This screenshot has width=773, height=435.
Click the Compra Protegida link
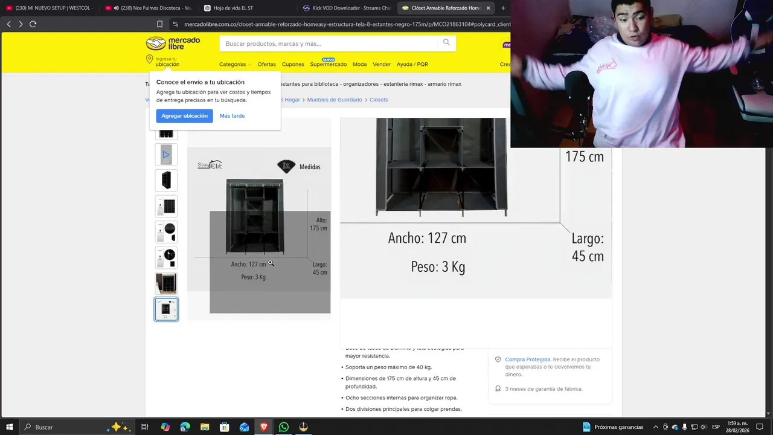point(528,359)
